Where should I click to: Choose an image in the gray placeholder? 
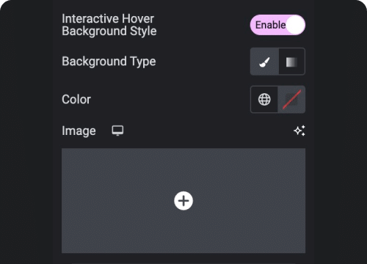[183, 201]
